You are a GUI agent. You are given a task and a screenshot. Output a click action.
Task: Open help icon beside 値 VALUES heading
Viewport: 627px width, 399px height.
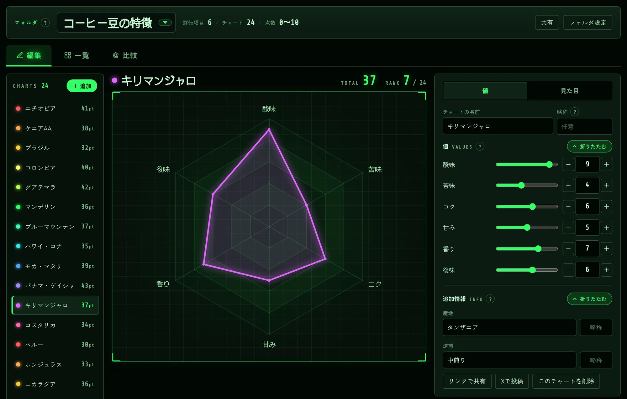pos(480,146)
